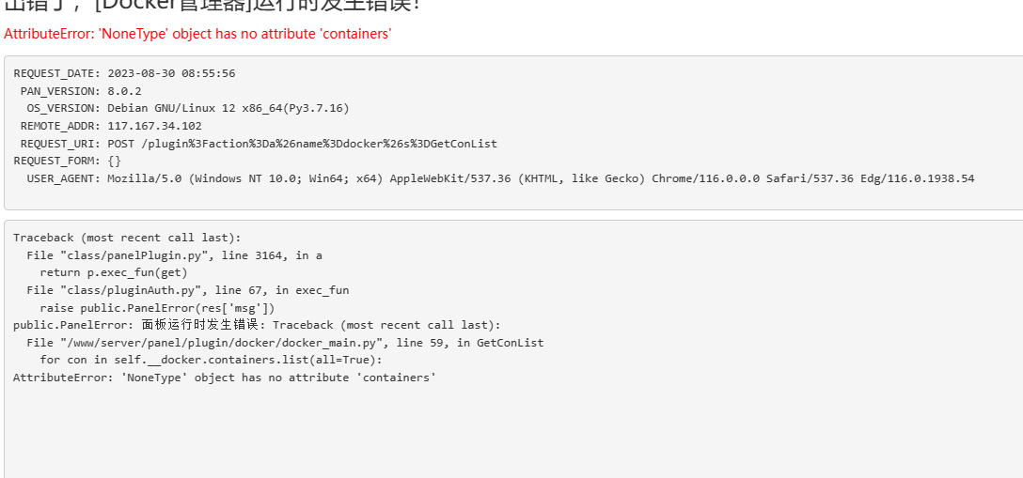This screenshot has width=1023, height=478.
Task: Click the panelPlugin.py line 3164 entry
Action: pos(175,256)
